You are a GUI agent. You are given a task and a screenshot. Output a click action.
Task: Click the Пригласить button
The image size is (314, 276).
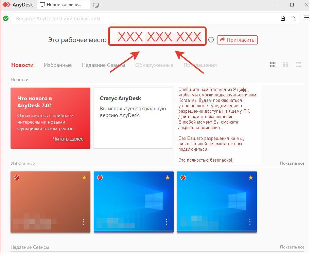click(x=237, y=40)
